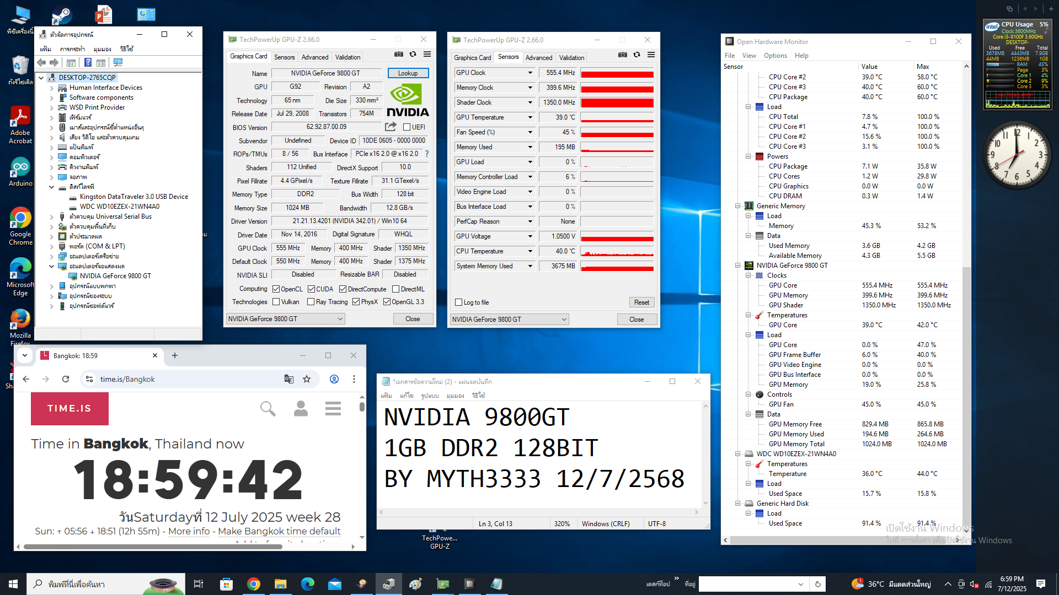
Task: Open the Fan Speed (%) sensor dropdown
Action: (531, 132)
